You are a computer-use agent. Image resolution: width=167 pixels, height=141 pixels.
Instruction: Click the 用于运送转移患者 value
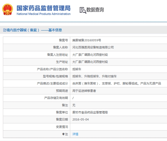pyautogui.click(x=84, y=91)
